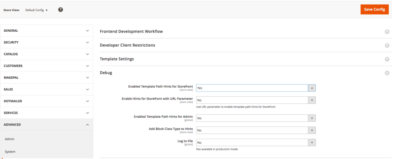395x159 pixels.
Task: Click the 'Store View:' label
Action: 12,10
